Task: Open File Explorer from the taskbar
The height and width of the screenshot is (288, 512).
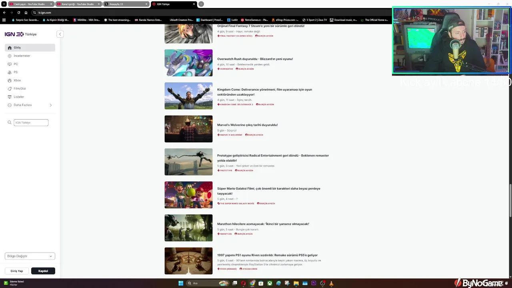Action: coord(296,283)
